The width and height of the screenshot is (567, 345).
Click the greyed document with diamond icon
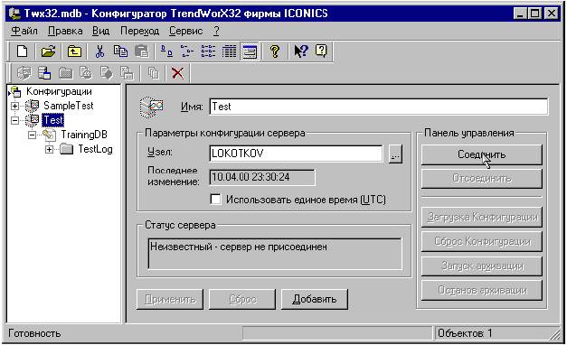(x=107, y=73)
